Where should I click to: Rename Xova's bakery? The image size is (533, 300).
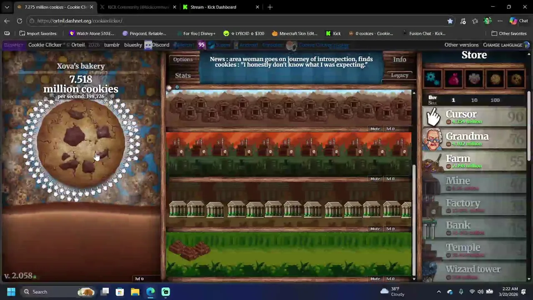pyautogui.click(x=81, y=66)
